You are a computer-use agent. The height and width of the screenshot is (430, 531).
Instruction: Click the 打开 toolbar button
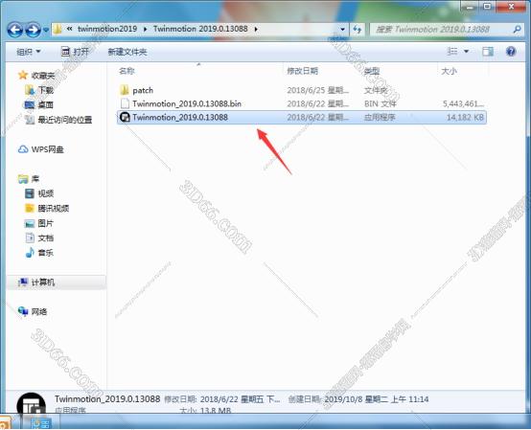coord(75,52)
